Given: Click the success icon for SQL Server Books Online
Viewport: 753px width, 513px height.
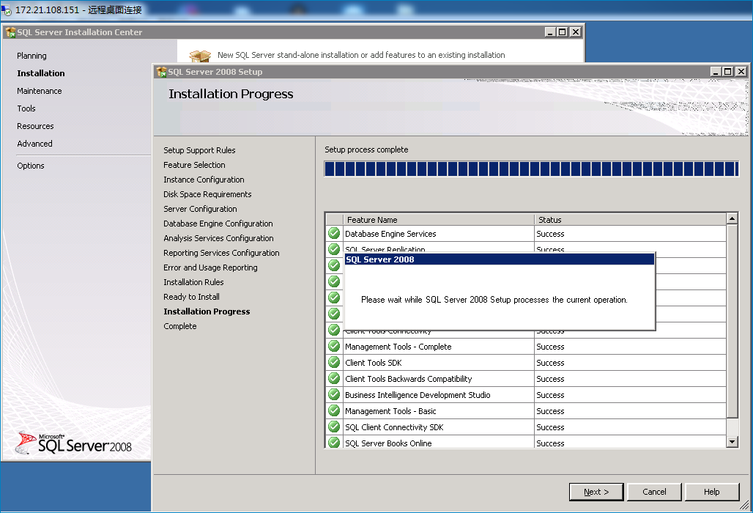Looking at the screenshot, I should [334, 443].
